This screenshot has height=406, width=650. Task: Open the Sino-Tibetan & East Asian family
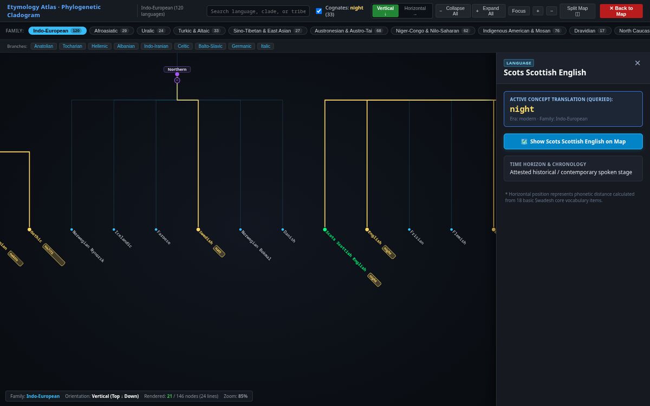268,31
